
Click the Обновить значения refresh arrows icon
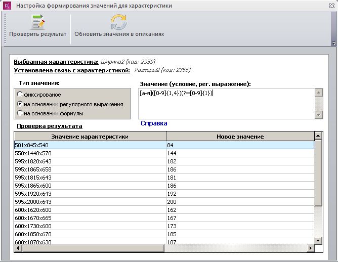[x=119, y=22]
